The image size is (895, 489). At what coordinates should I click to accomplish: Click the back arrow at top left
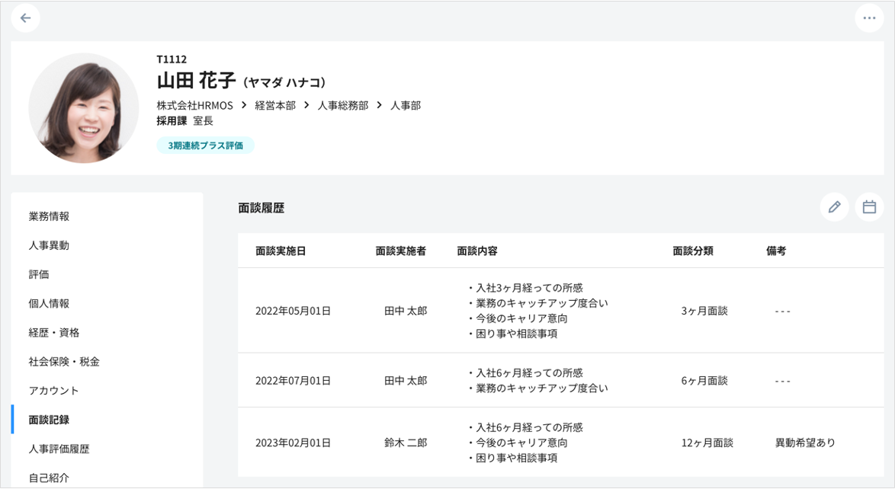click(26, 18)
